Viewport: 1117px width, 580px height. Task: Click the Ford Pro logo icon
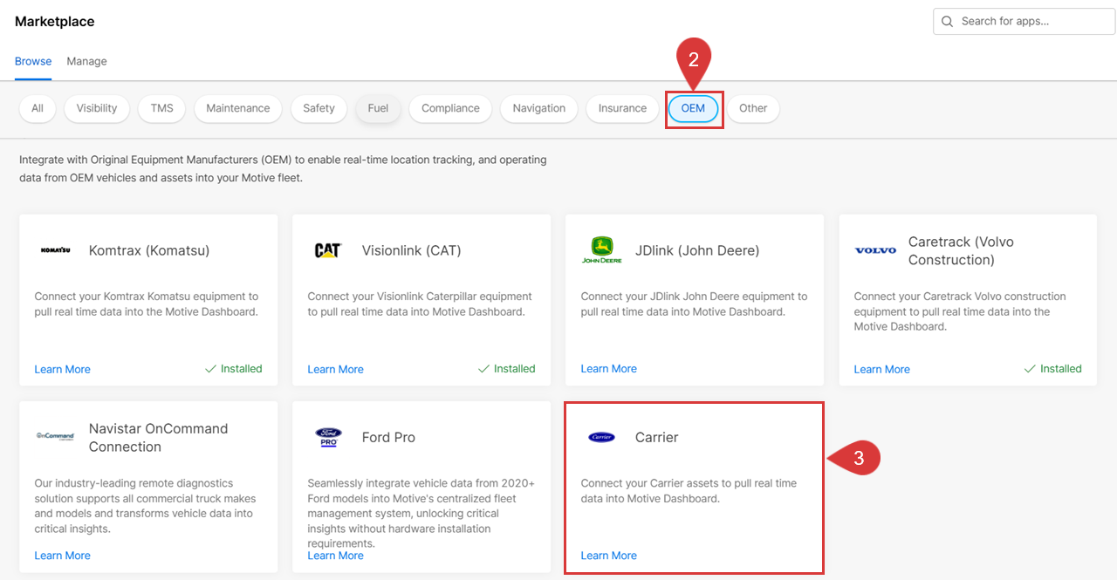click(328, 437)
